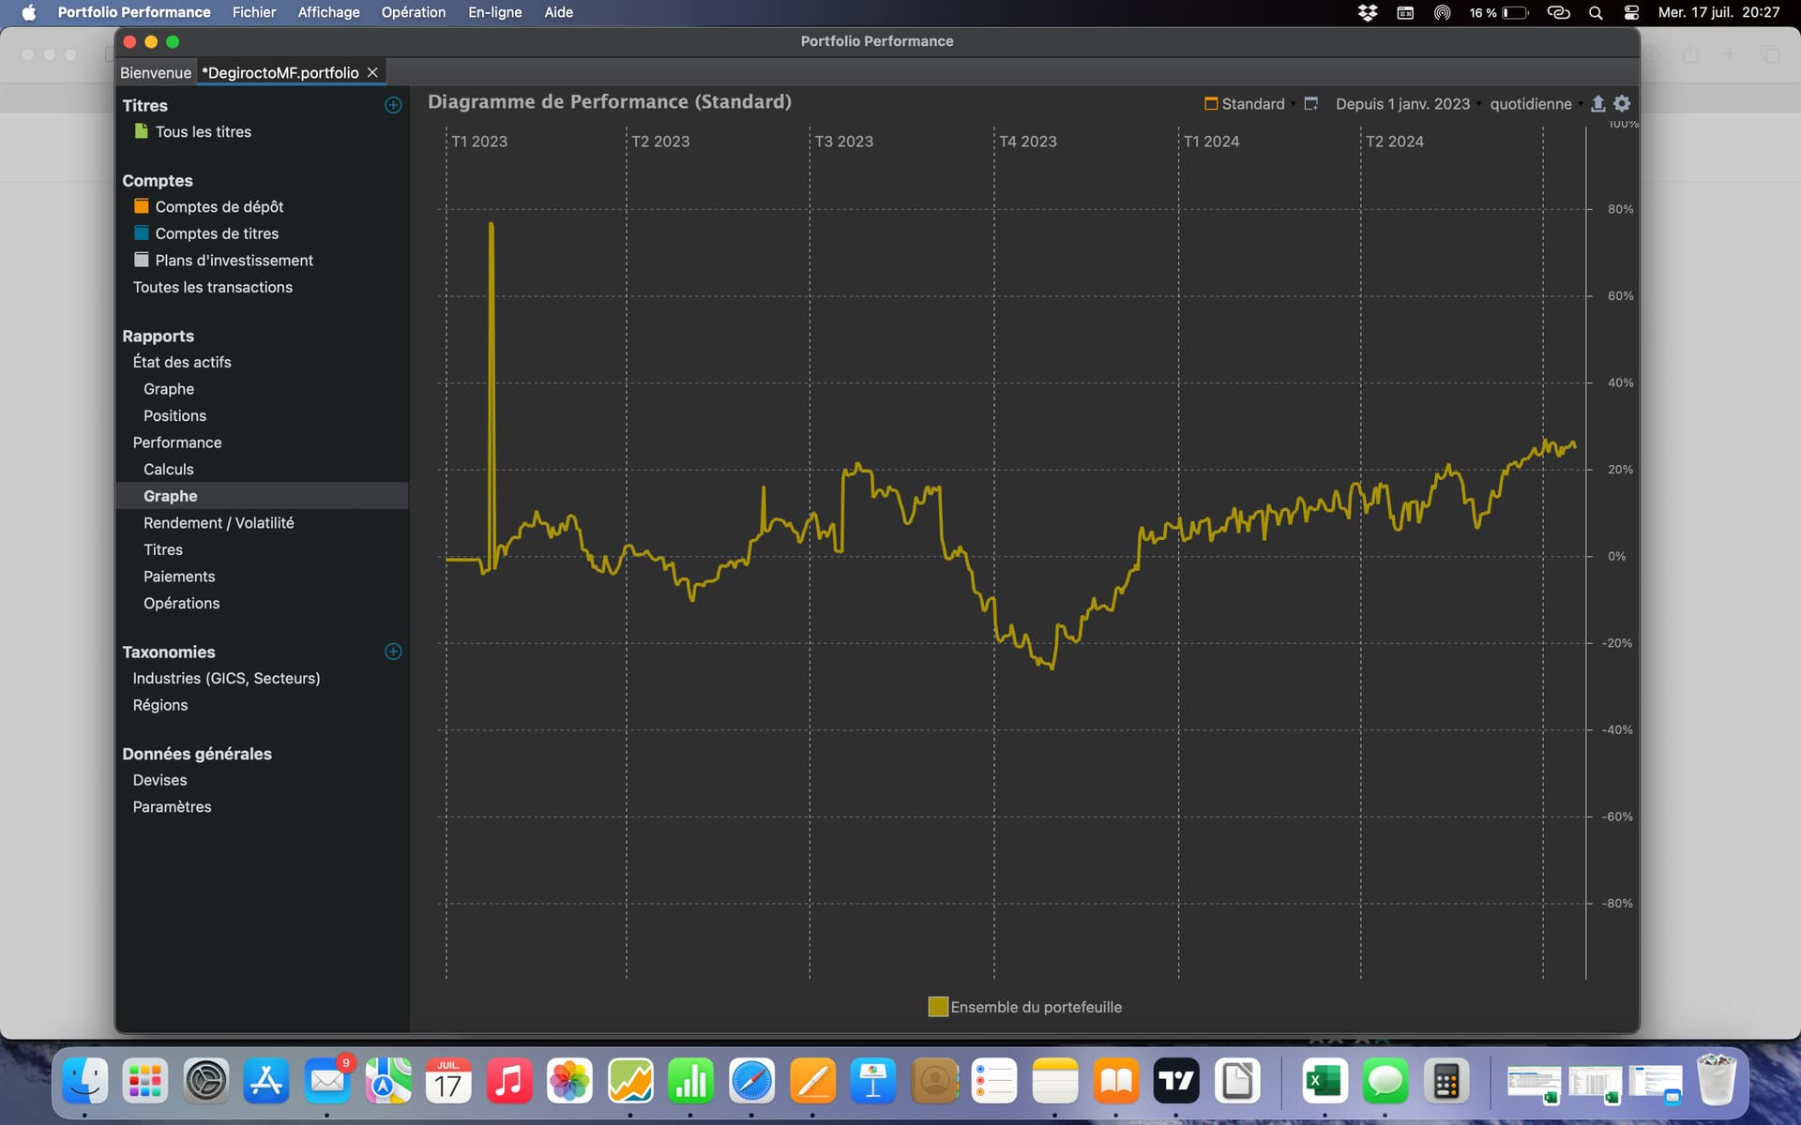This screenshot has width=1801, height=1125.
Task: Select Rendement / Volatilité in sidebar
Action: (219, 523)
